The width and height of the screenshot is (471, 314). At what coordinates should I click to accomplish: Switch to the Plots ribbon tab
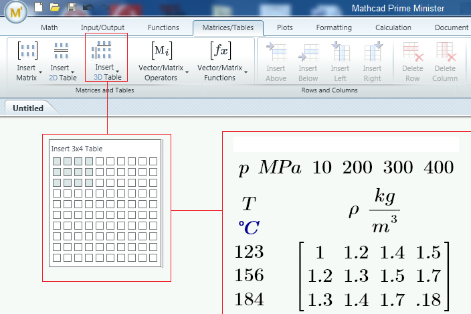click(285, 27)
